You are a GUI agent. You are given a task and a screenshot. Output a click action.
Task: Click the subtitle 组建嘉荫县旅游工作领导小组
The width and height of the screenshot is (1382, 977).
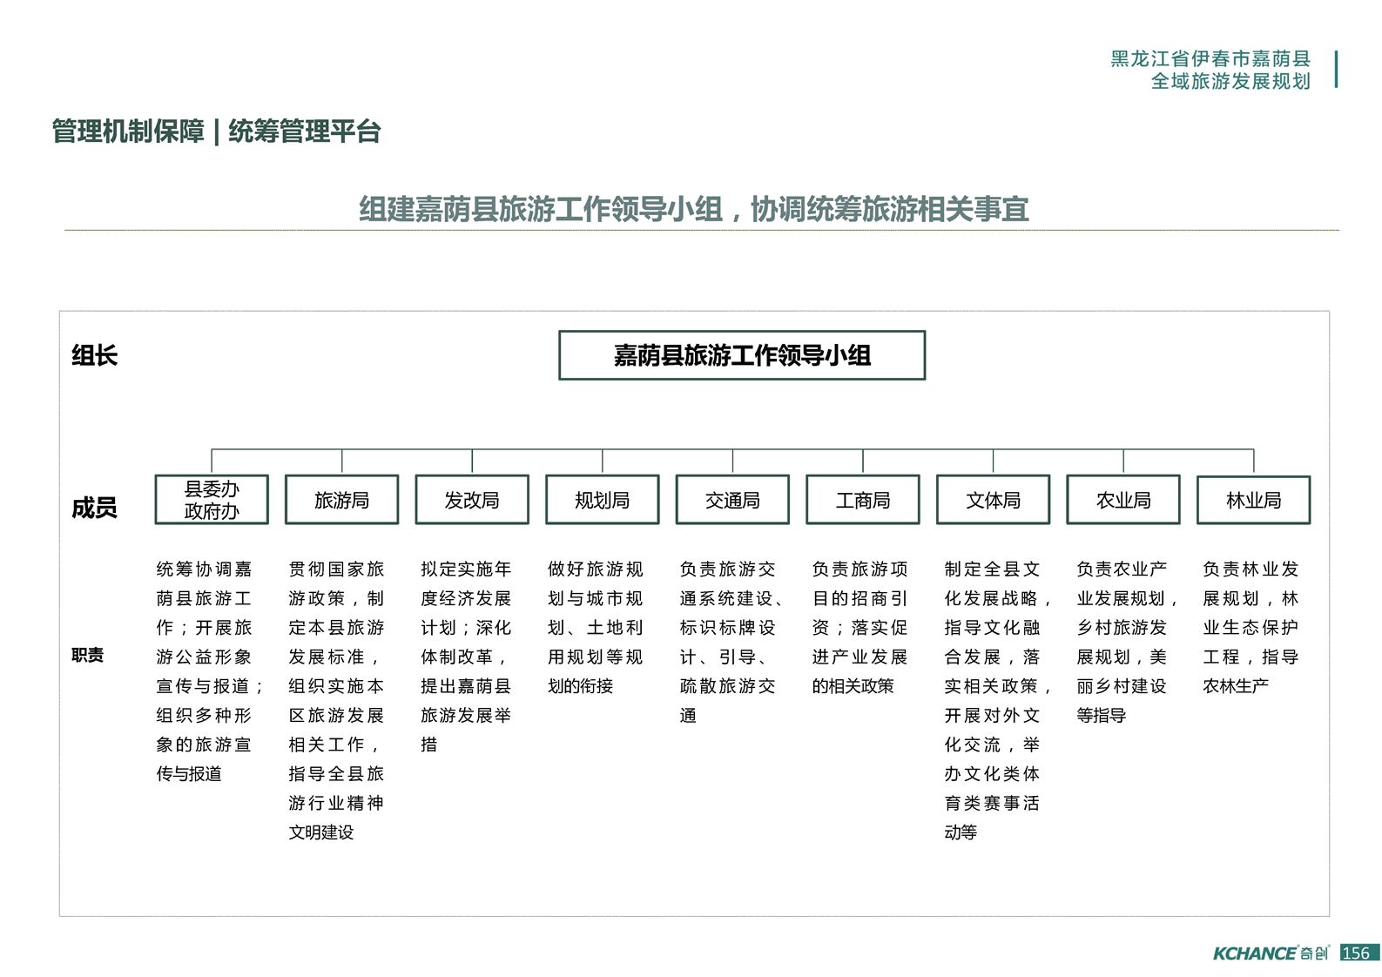(x=541, y=209)
